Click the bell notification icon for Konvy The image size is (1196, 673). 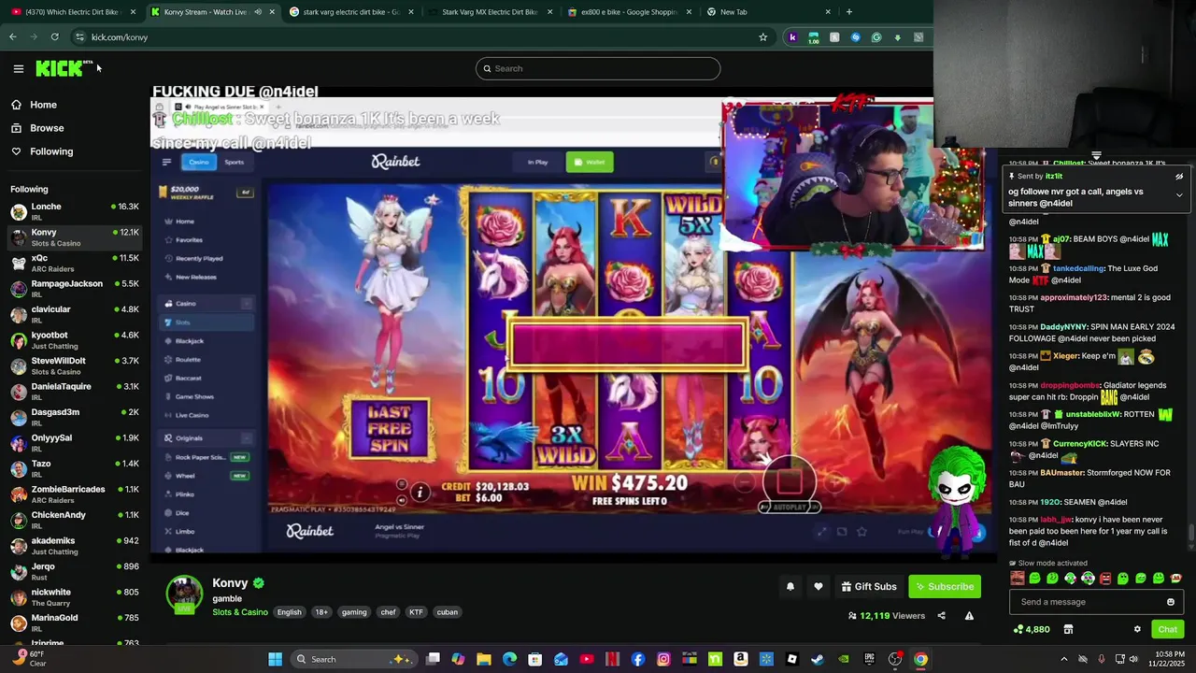point(790,587)
